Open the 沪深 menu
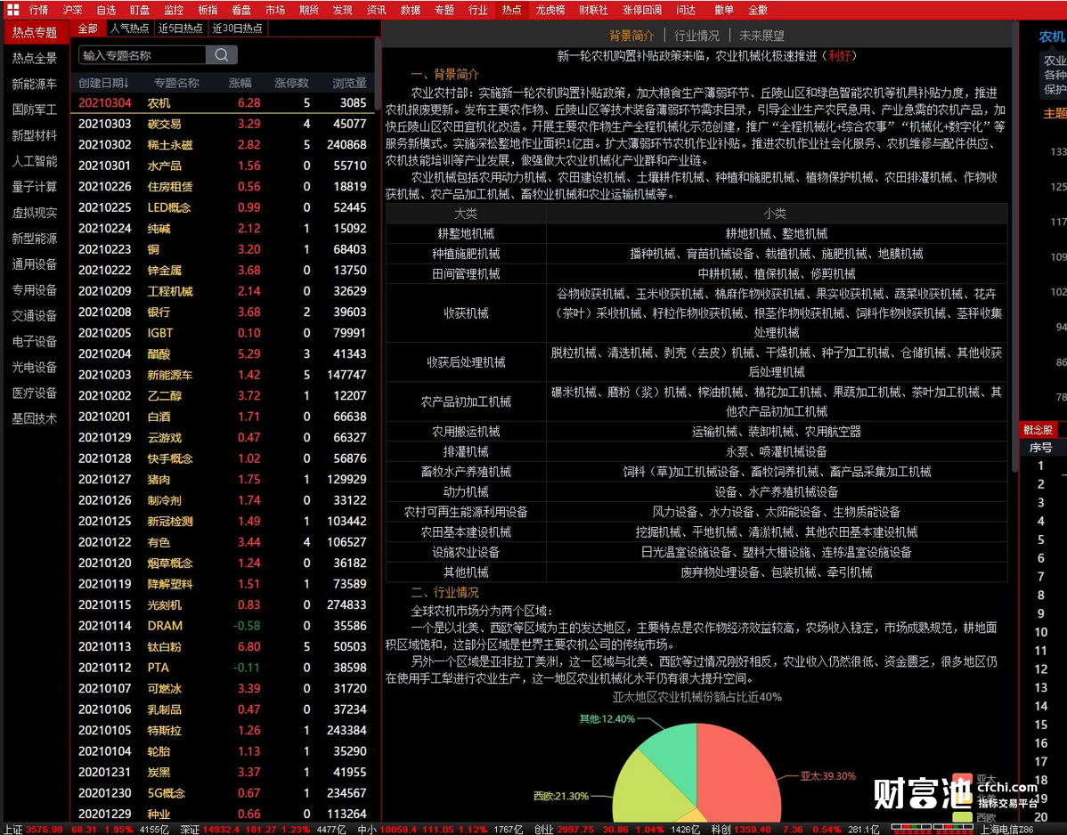The width and height of the screenshot is (1067, 835). 72,10
